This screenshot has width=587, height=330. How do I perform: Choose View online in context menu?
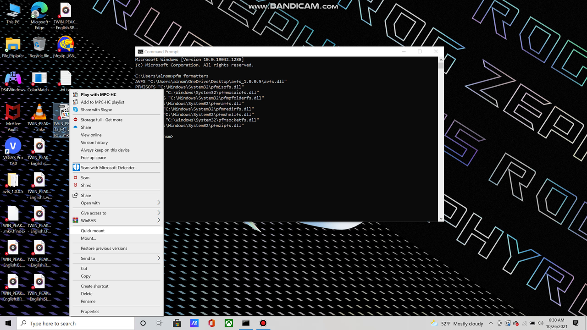pos(116,135)
